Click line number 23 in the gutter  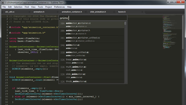(7, 77)
